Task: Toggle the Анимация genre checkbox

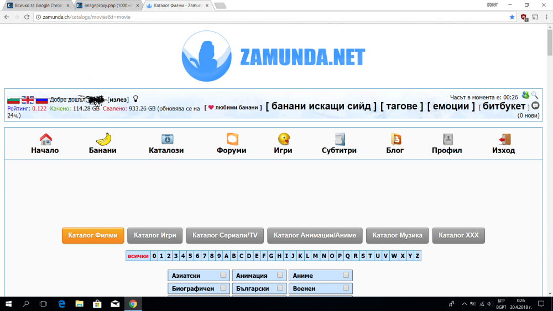Action: [x=280, y=275]
